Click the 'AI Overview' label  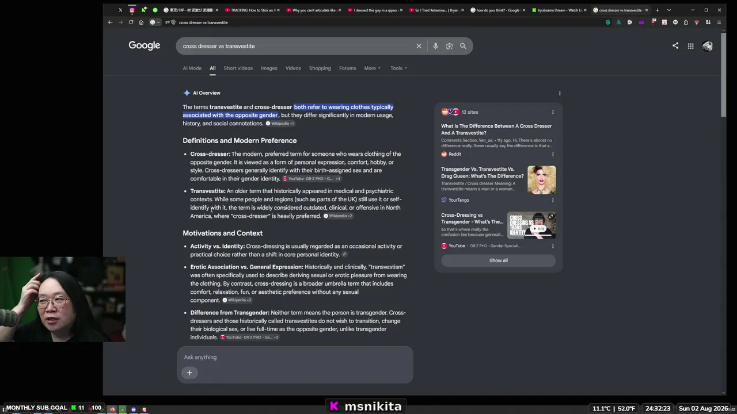click(207, 93)
